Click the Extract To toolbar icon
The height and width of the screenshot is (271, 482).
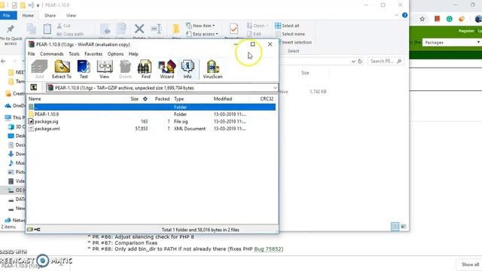(62, 69)
